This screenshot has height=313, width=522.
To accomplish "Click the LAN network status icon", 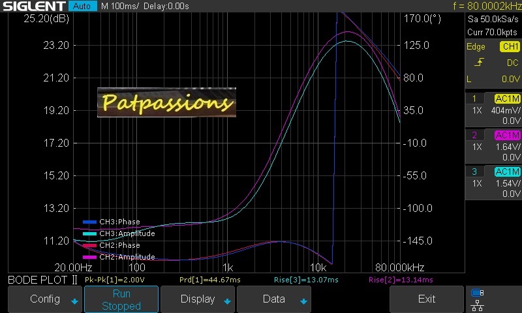I will (x=477, y=304).
